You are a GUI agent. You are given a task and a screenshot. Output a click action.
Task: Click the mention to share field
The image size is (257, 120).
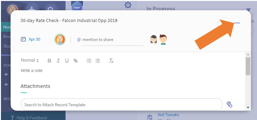point(113,40)
